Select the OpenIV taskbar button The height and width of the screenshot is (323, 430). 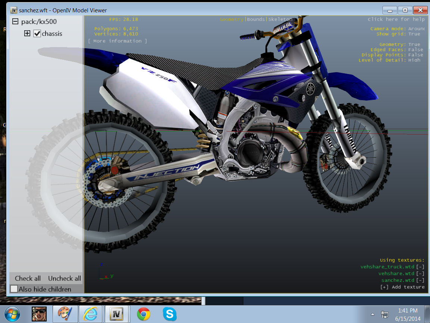pos(116,314)
